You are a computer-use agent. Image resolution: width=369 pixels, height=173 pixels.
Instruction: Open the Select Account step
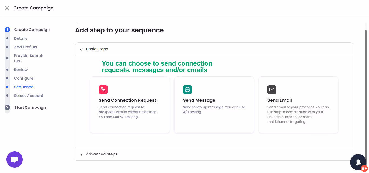point(29,95)
